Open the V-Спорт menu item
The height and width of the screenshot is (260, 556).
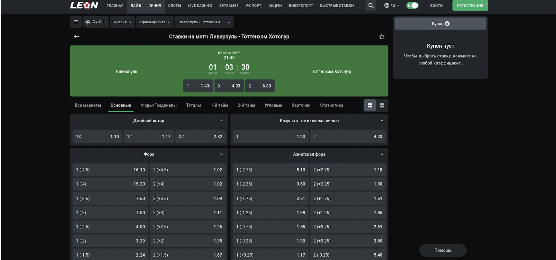click(253, 6)
